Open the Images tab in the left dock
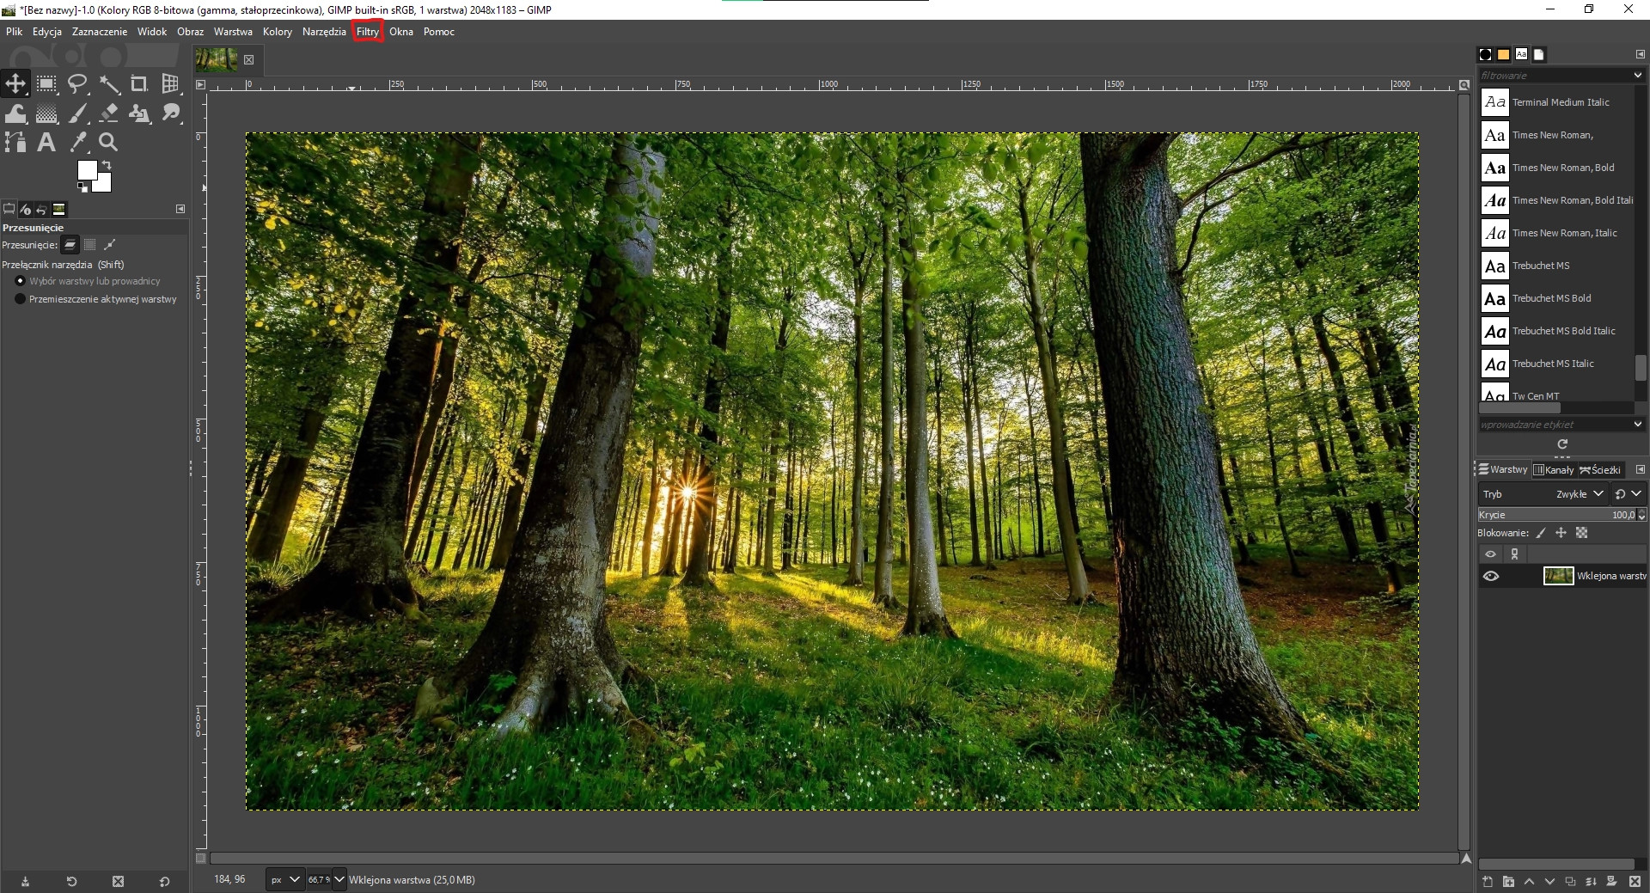Viewport: 1650px width, 893px height. pos(58,209)
